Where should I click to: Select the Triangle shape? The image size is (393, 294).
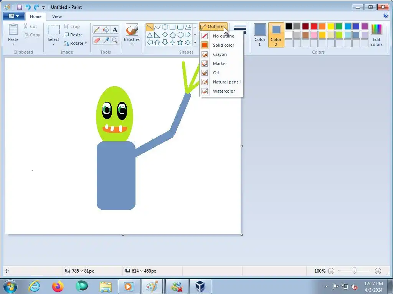150,35
